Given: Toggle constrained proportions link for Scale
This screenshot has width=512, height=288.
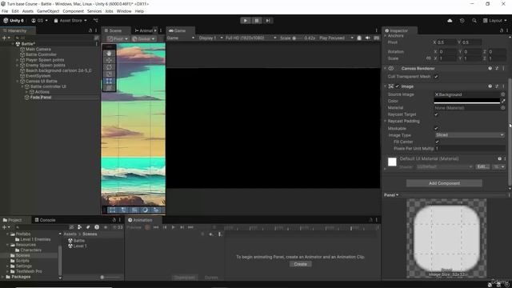Looking at the screenshot, I should point(429,58).
